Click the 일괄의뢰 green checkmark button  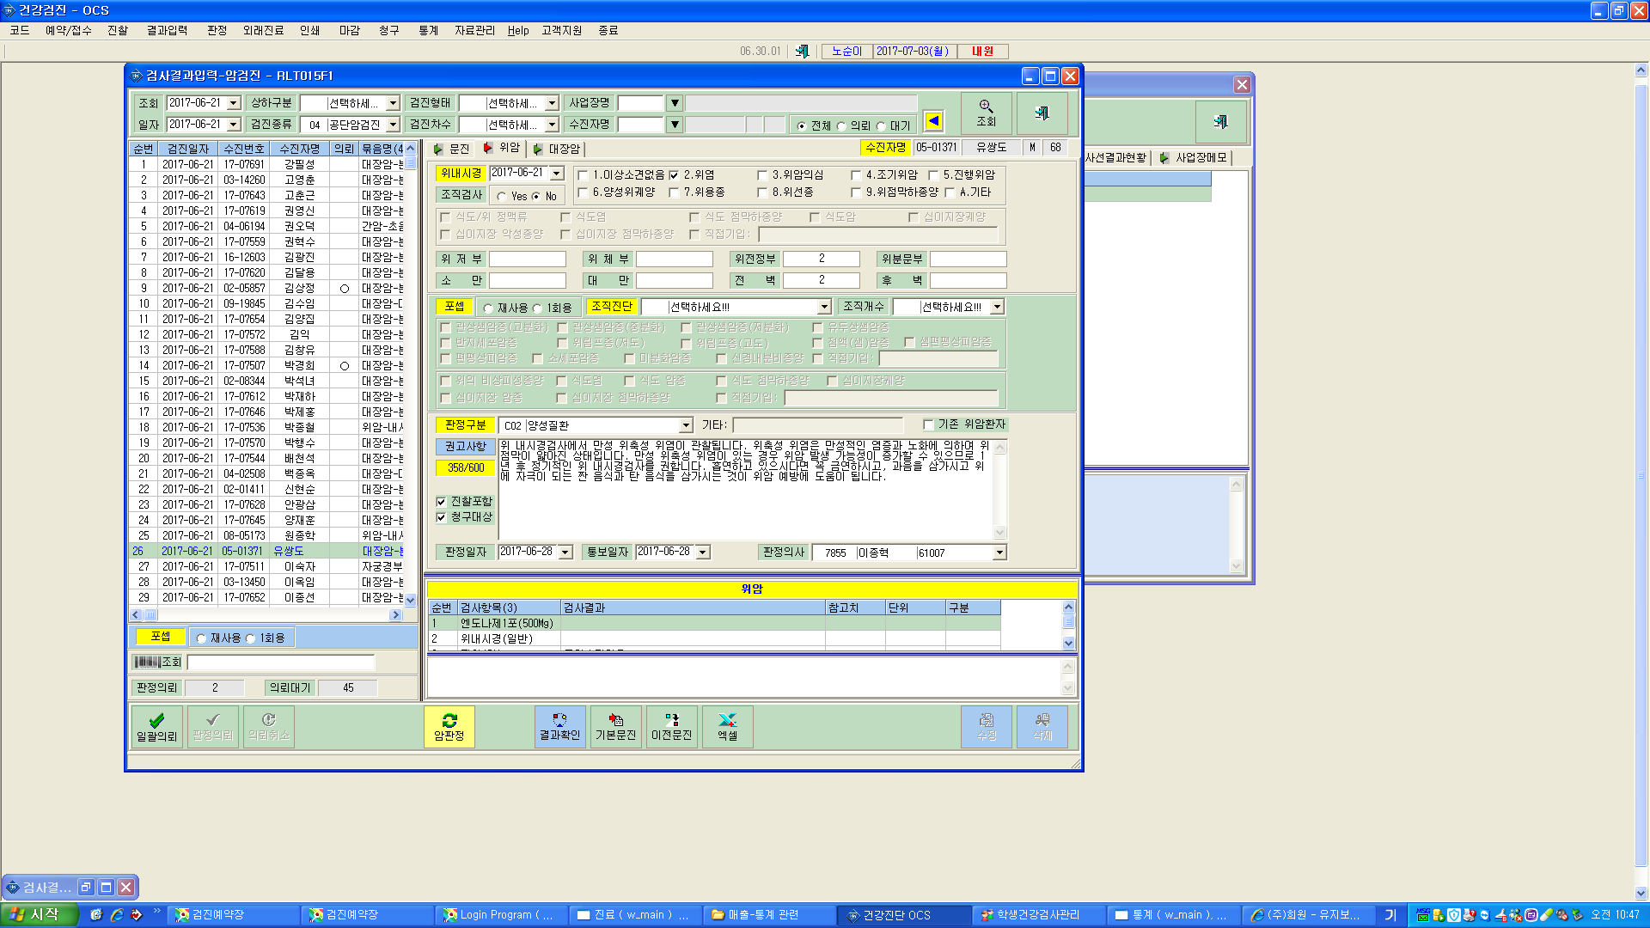point(156,727)
